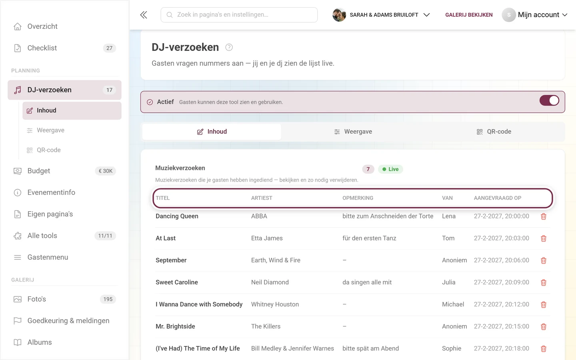Delete the Sweet Caroline request
Screen dimensions: 576x360
pyautogui.click(x=544, y=282)
